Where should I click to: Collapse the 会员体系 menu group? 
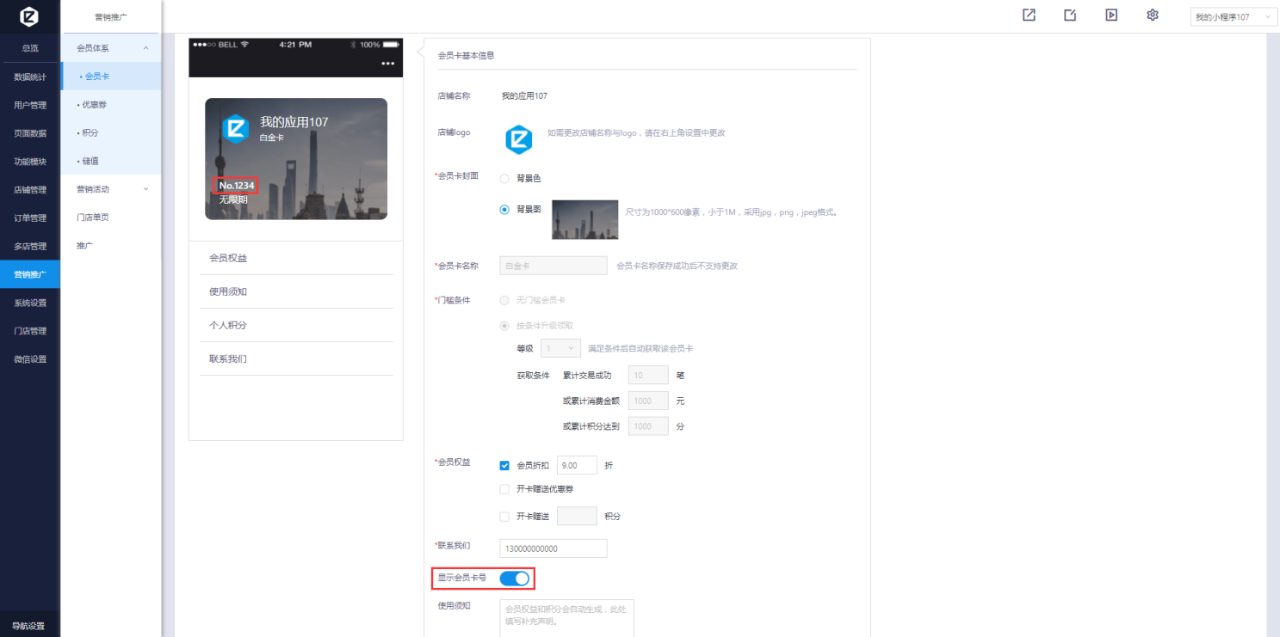[x=111, y=48]
